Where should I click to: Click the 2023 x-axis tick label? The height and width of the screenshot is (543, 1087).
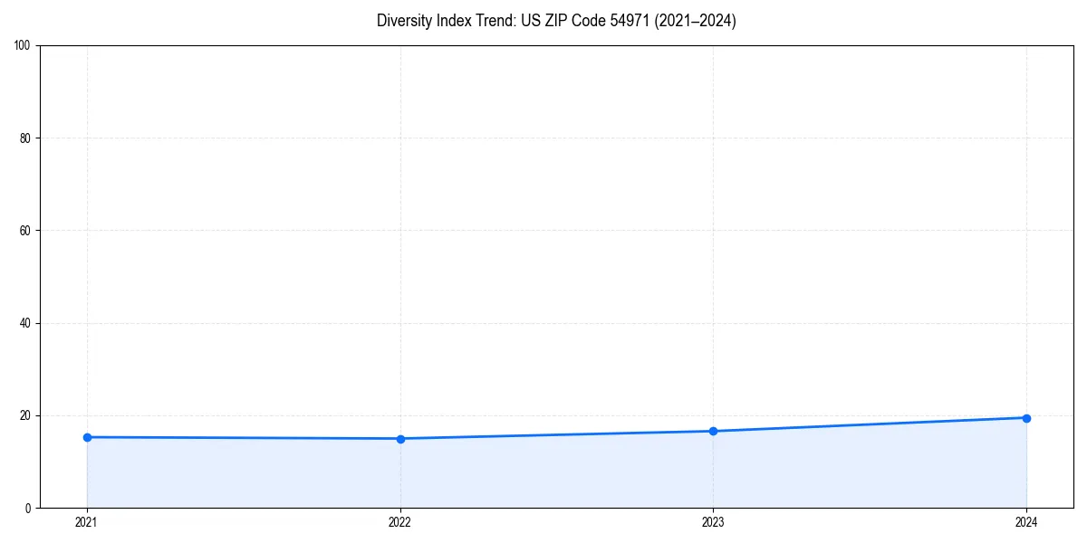[x=713, y=522]
